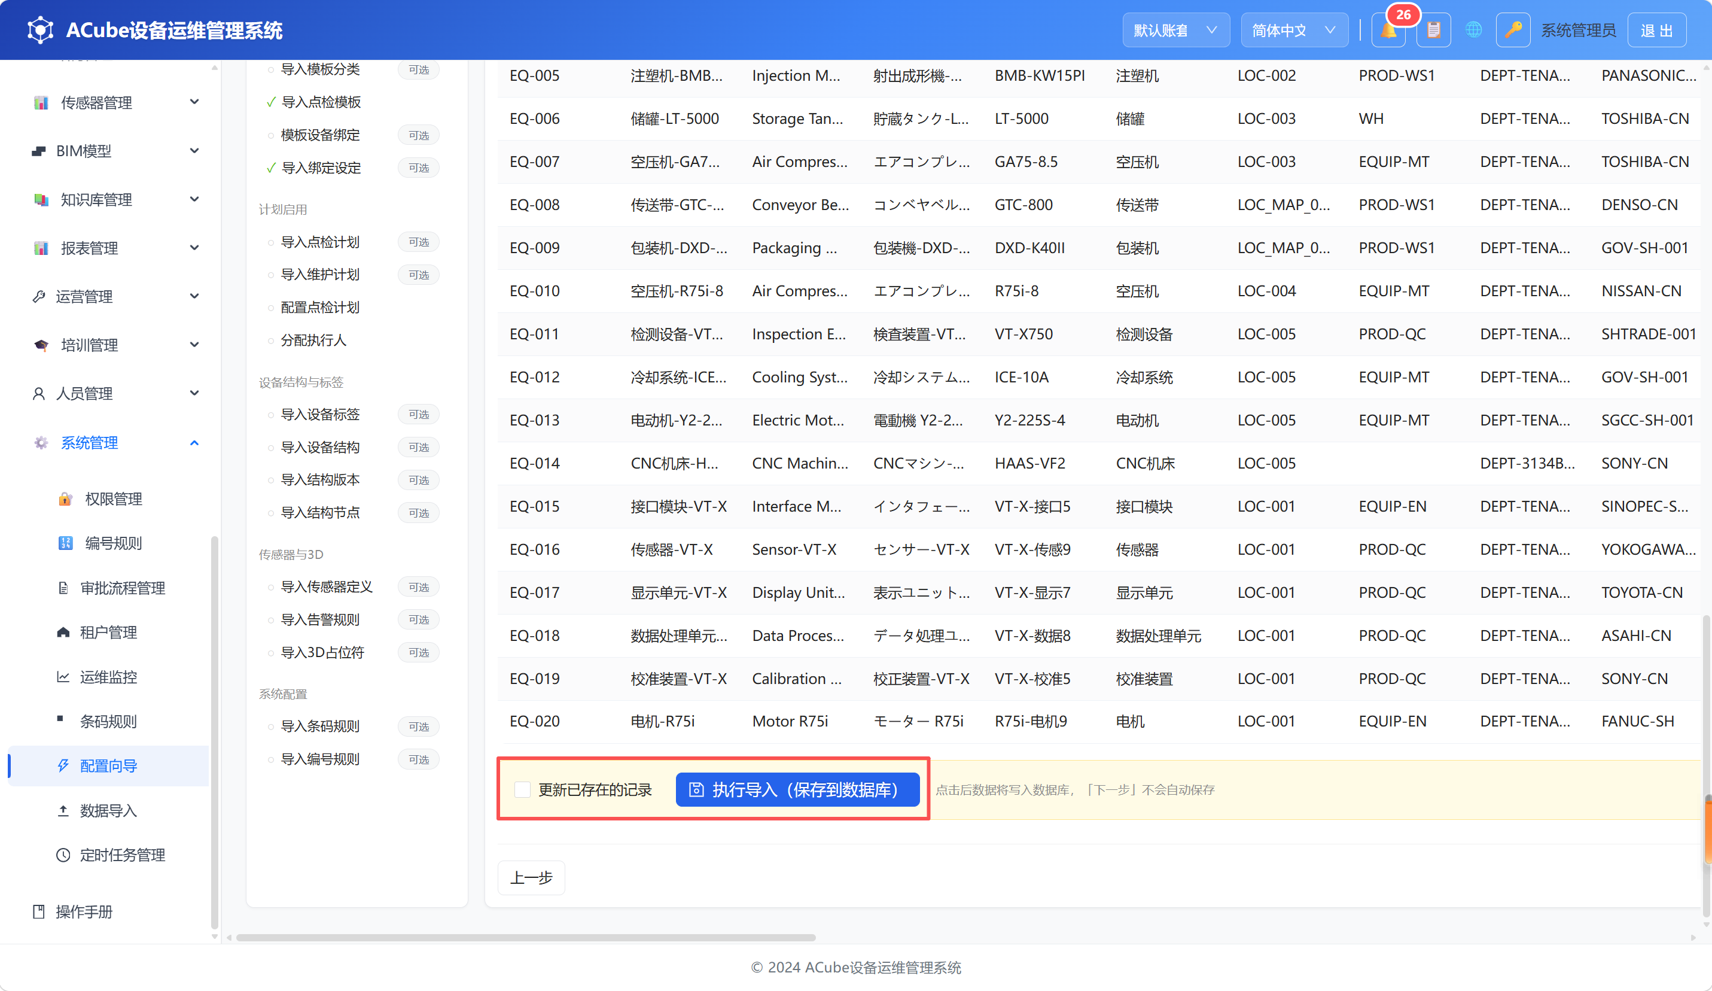Open the 默认账套 dropdown
The width and height of the screenshot is (1712, 991).
pyautogui.click(x=1175, y=31)
